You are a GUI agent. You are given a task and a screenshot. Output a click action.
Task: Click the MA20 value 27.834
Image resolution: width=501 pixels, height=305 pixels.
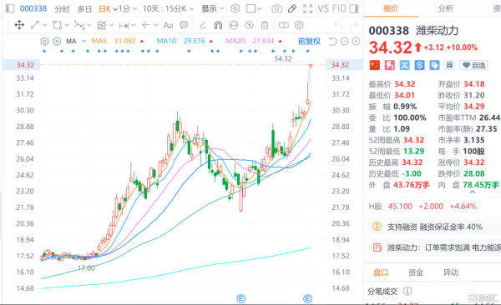coord(263,41)
